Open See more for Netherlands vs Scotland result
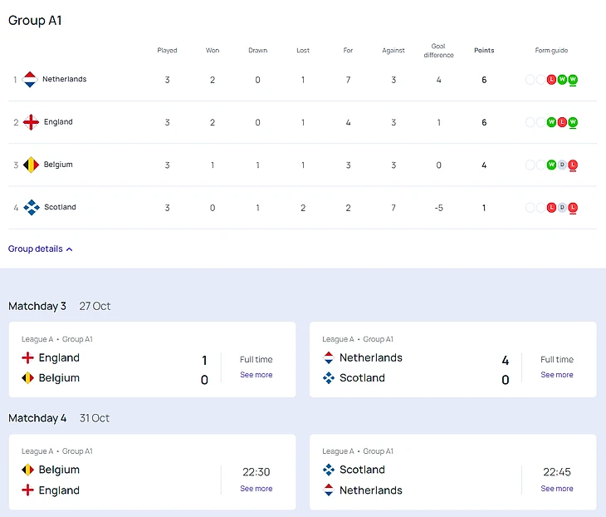Screen dimensions: 606x517 click(x=556, y=375)
